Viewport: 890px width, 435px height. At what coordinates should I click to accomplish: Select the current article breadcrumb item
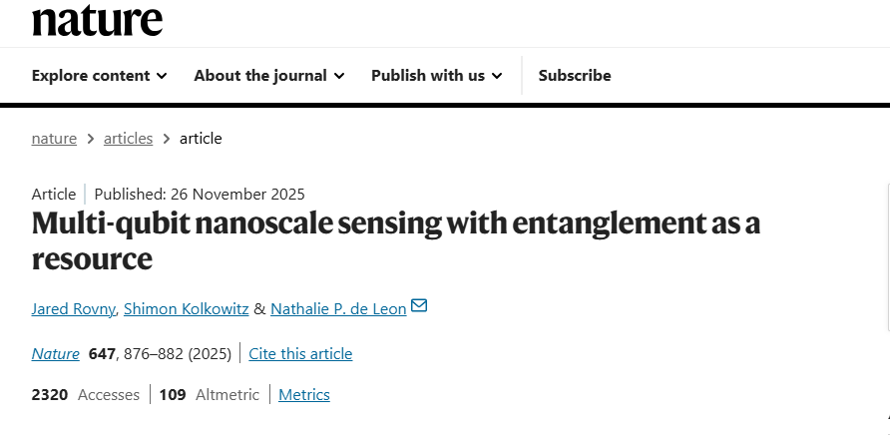coord(201,138)
